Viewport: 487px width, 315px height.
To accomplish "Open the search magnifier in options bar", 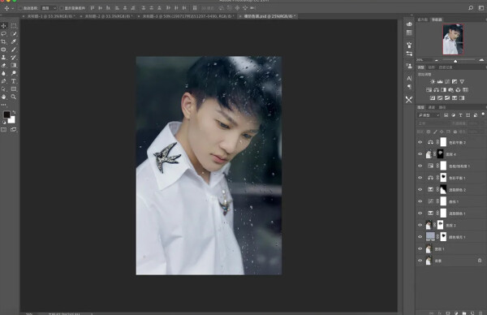I will click(x=471, y=8).
